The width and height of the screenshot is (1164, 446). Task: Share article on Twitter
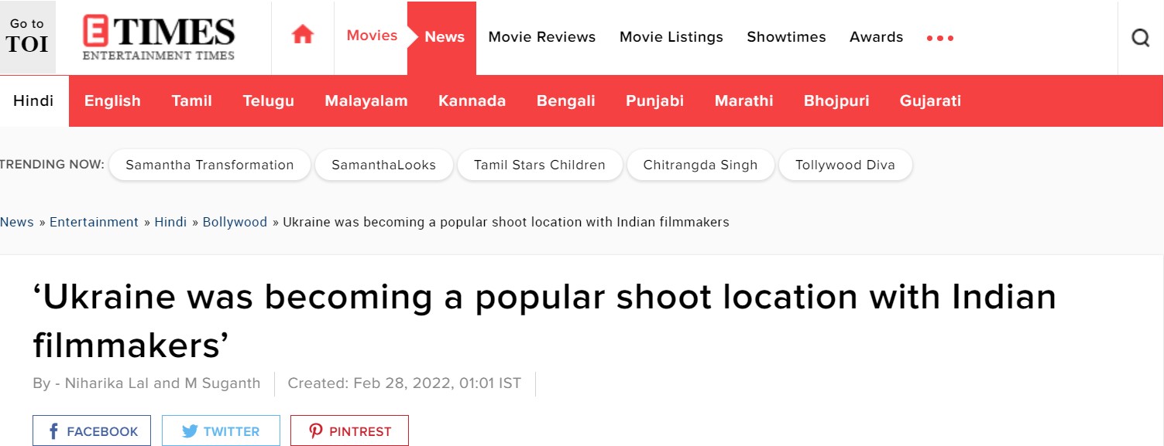221,431
